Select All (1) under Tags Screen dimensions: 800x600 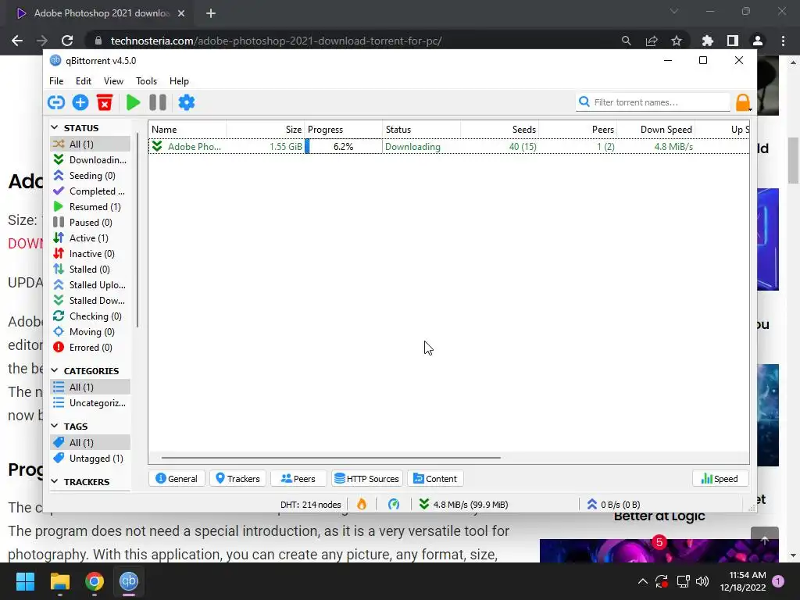(x=90, y=442)
